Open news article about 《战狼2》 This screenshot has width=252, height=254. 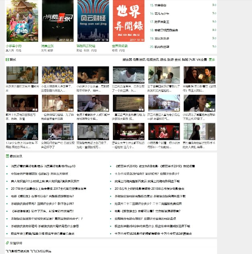(39, 174)
